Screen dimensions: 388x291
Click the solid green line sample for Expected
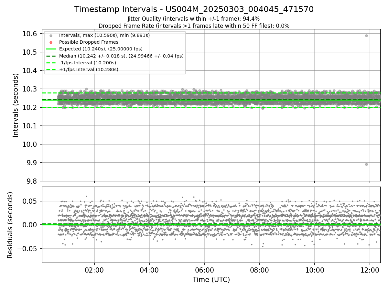(x=51, y=49)
